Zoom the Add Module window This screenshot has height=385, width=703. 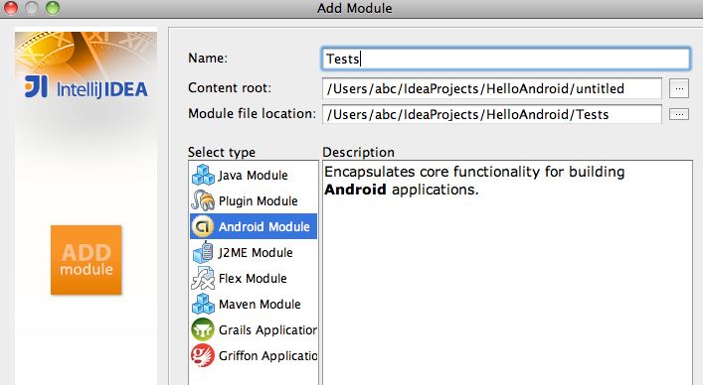click(x=53, y=8)
